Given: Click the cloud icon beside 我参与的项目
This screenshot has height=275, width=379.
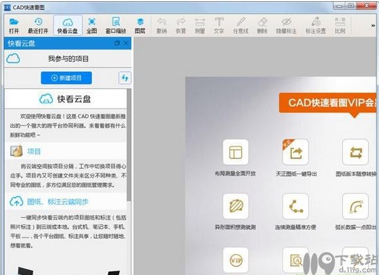Looking at the screenshot, I should [x=13, y=59].
